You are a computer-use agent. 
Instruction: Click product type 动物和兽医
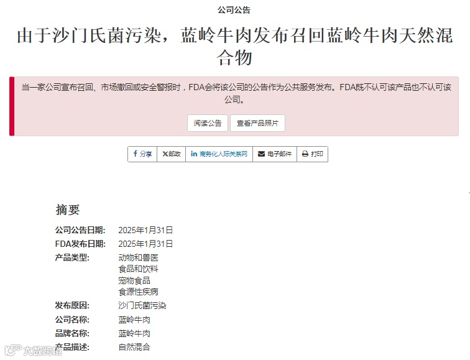tap(138, 257)
